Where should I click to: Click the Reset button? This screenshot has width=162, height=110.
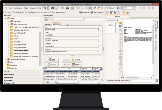pyautogui.click(x=76, y=64)
